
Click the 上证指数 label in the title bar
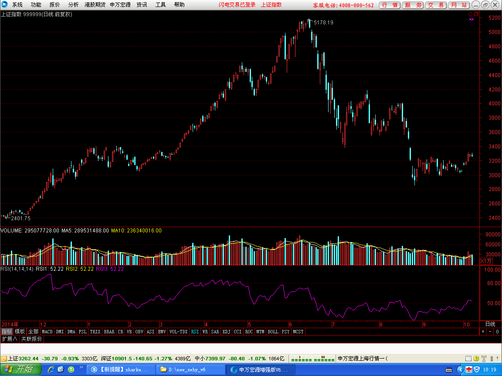click(271, 4)
